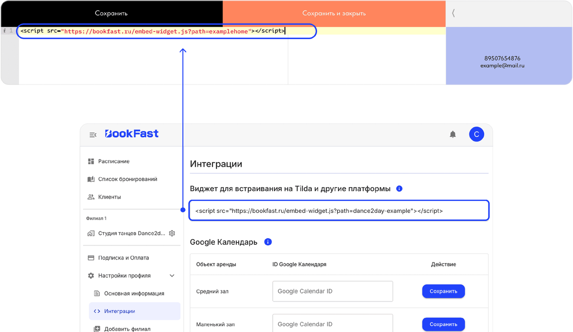573x332 pixels.
Task: Click the Средний зал row label
Action: [212, 291]
